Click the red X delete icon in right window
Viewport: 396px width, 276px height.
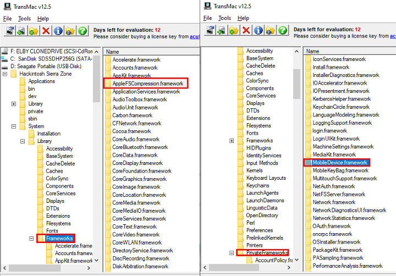coord(246,31)
